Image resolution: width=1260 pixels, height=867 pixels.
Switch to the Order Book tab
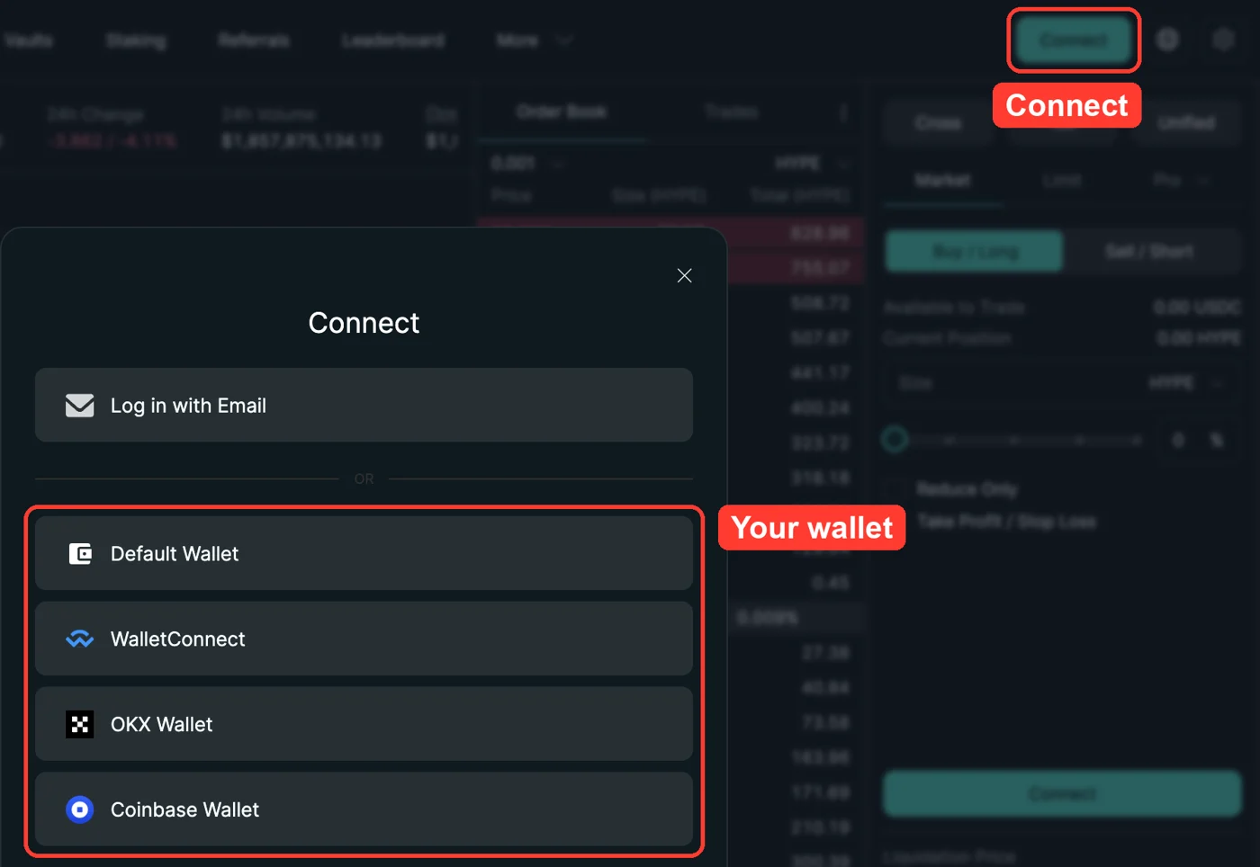[x=562, y=112]
